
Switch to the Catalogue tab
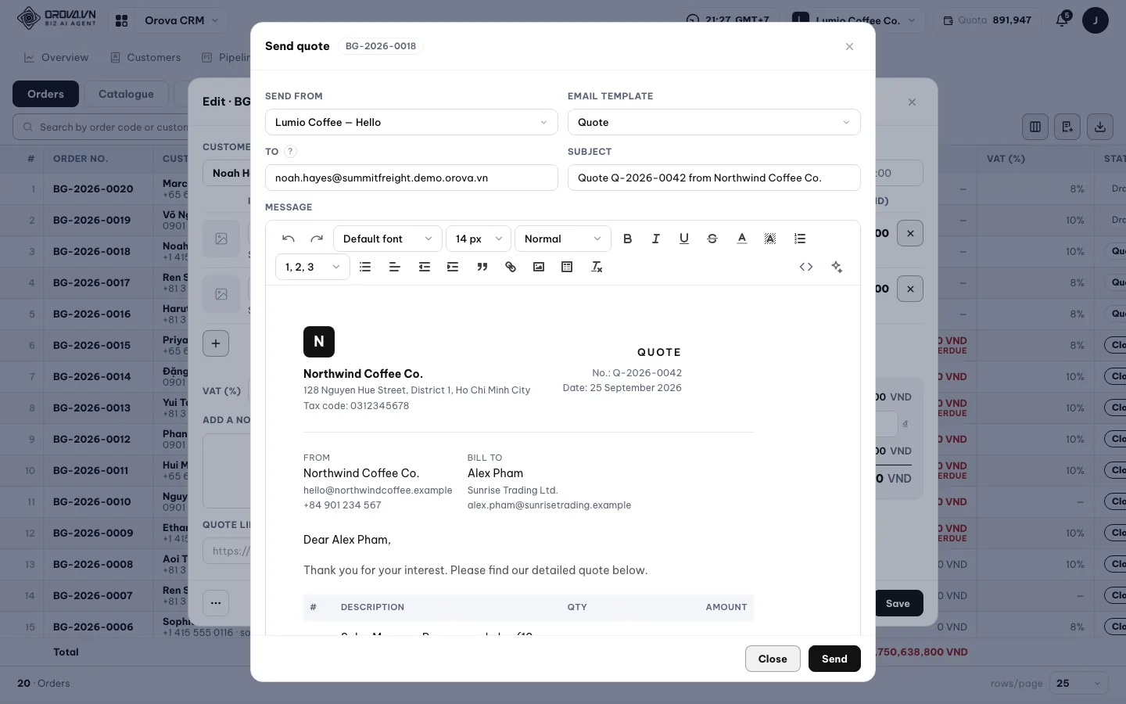click(x=126, y=94)
